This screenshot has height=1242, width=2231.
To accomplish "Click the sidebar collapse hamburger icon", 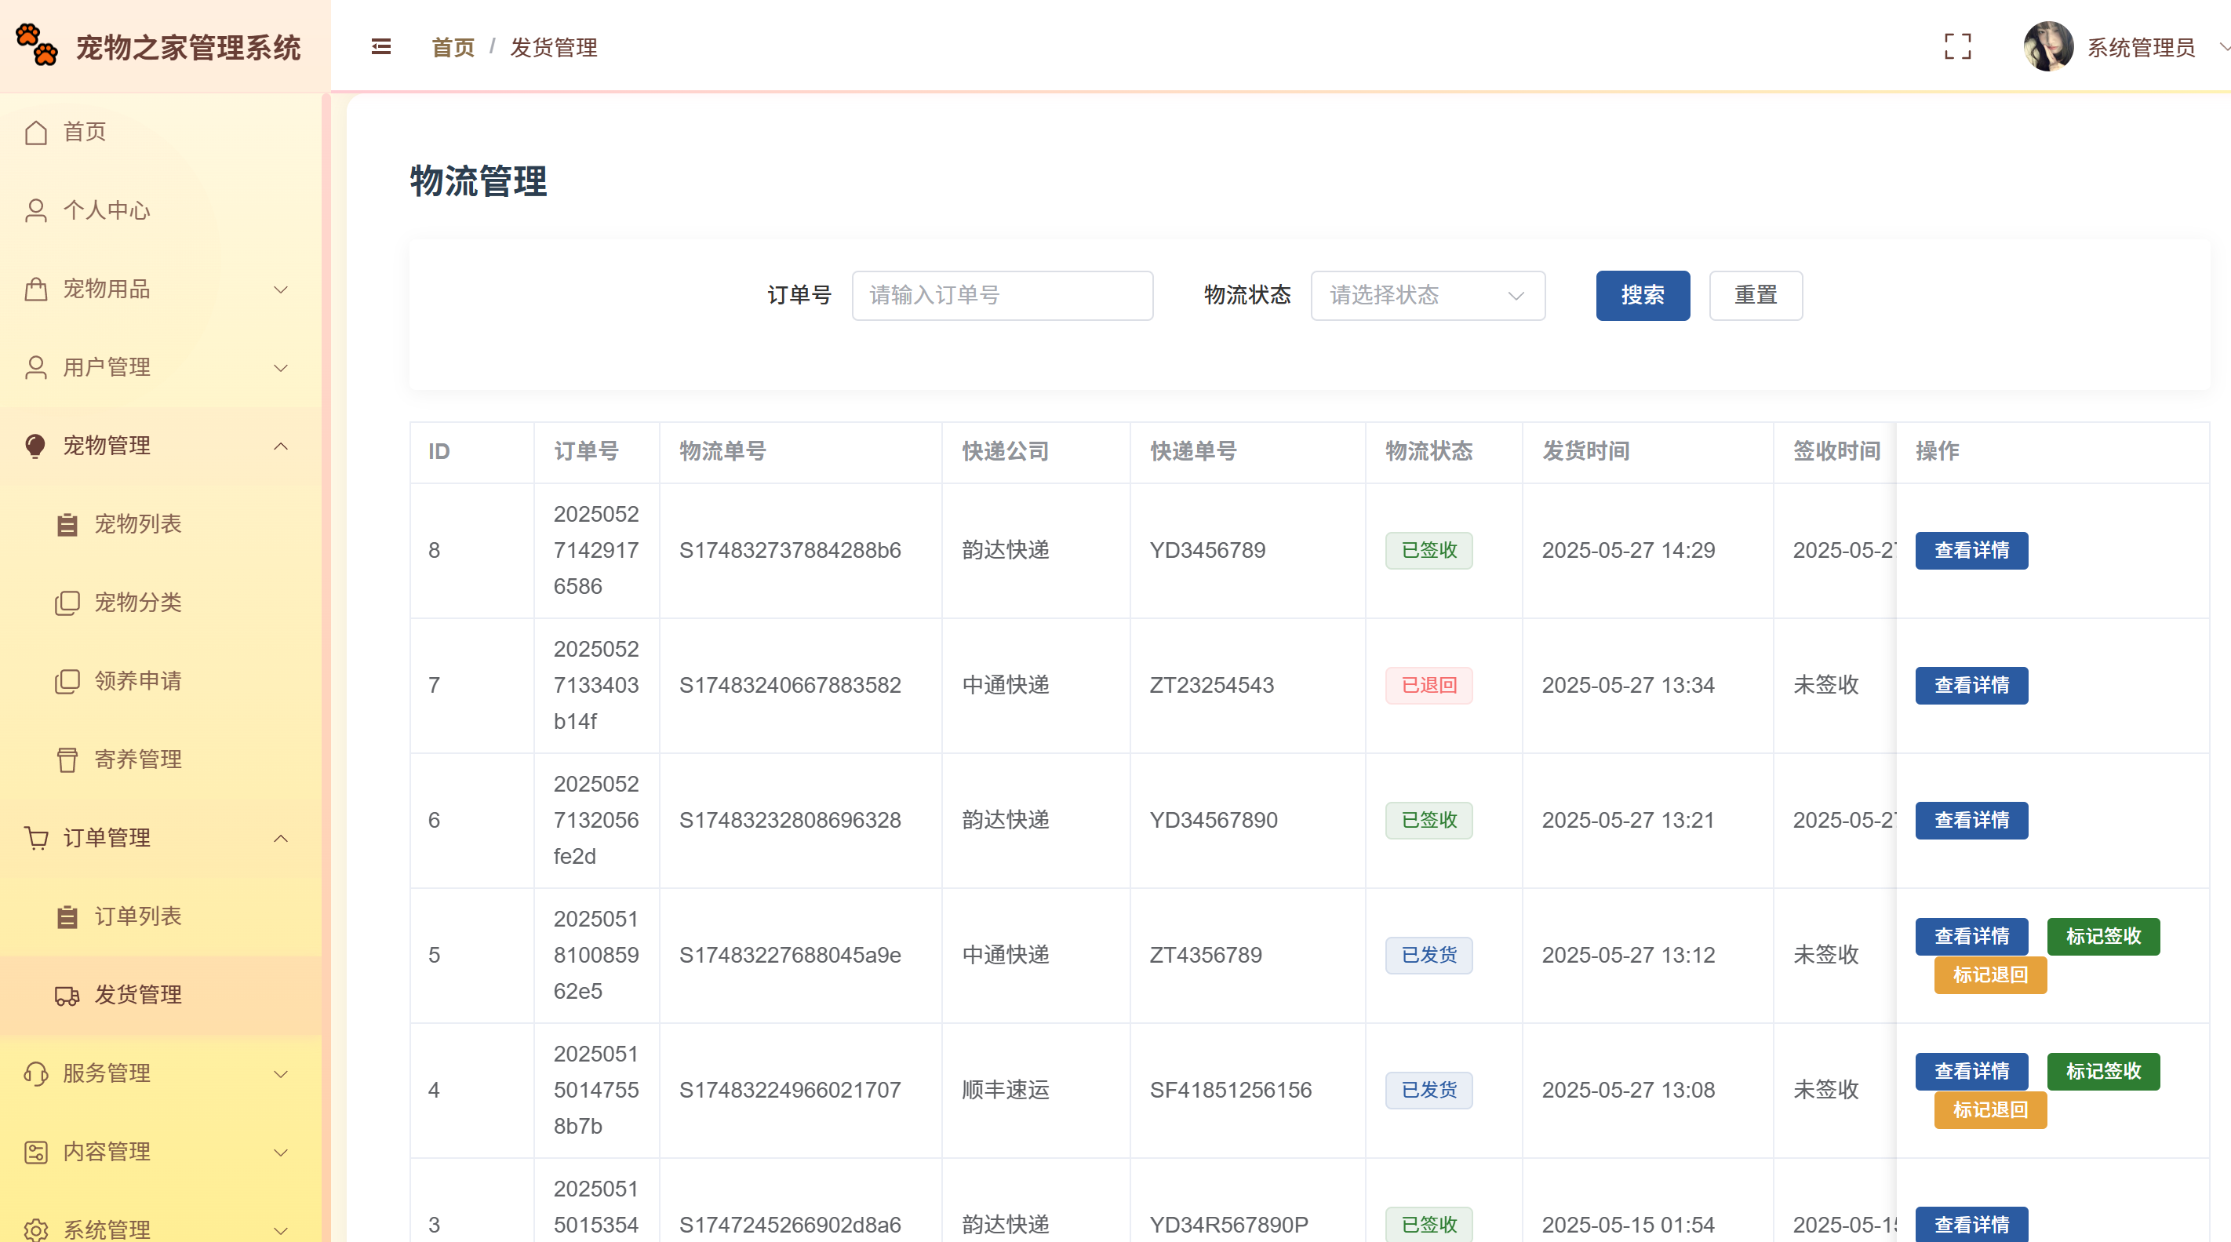I will (x=380, y=47).
